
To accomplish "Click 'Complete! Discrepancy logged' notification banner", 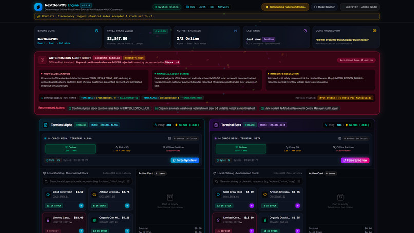I will click(x=207, y=16).
